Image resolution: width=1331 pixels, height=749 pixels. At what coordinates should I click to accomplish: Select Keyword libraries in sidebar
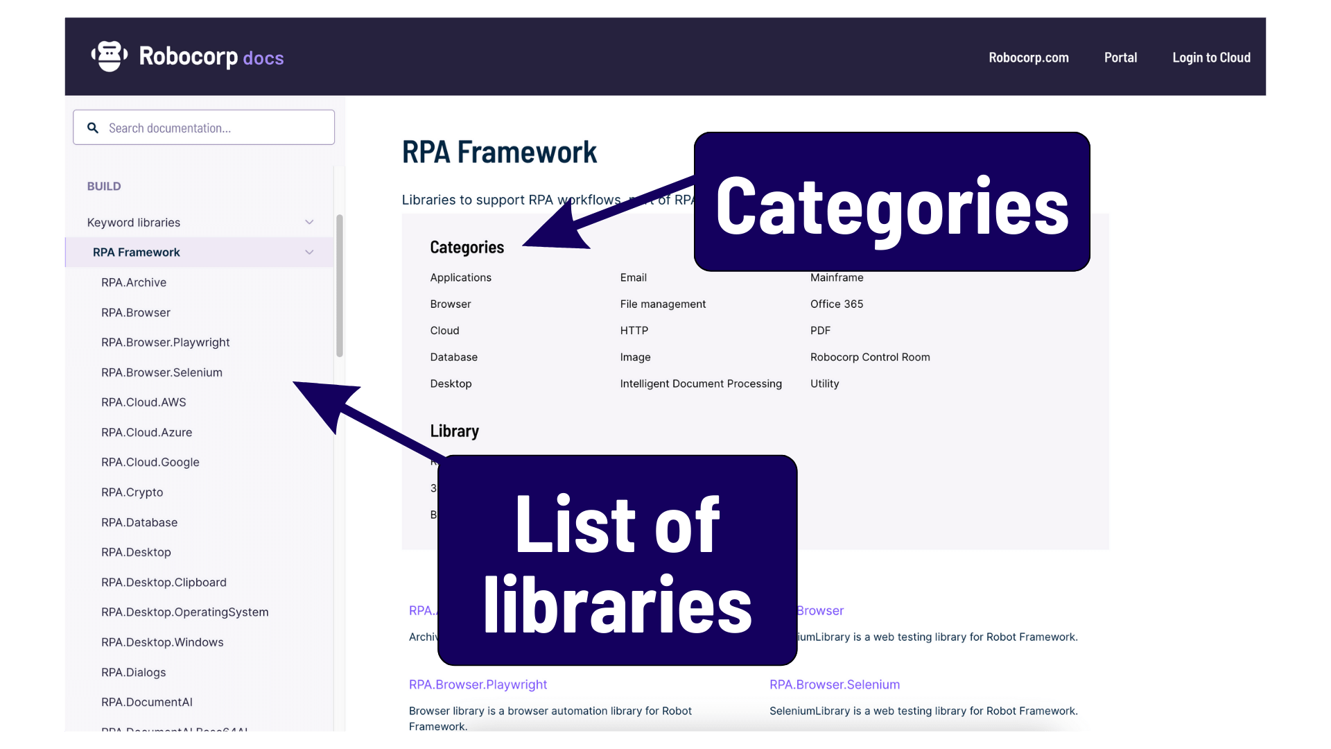pyautogui.click(x=134, y=223)
